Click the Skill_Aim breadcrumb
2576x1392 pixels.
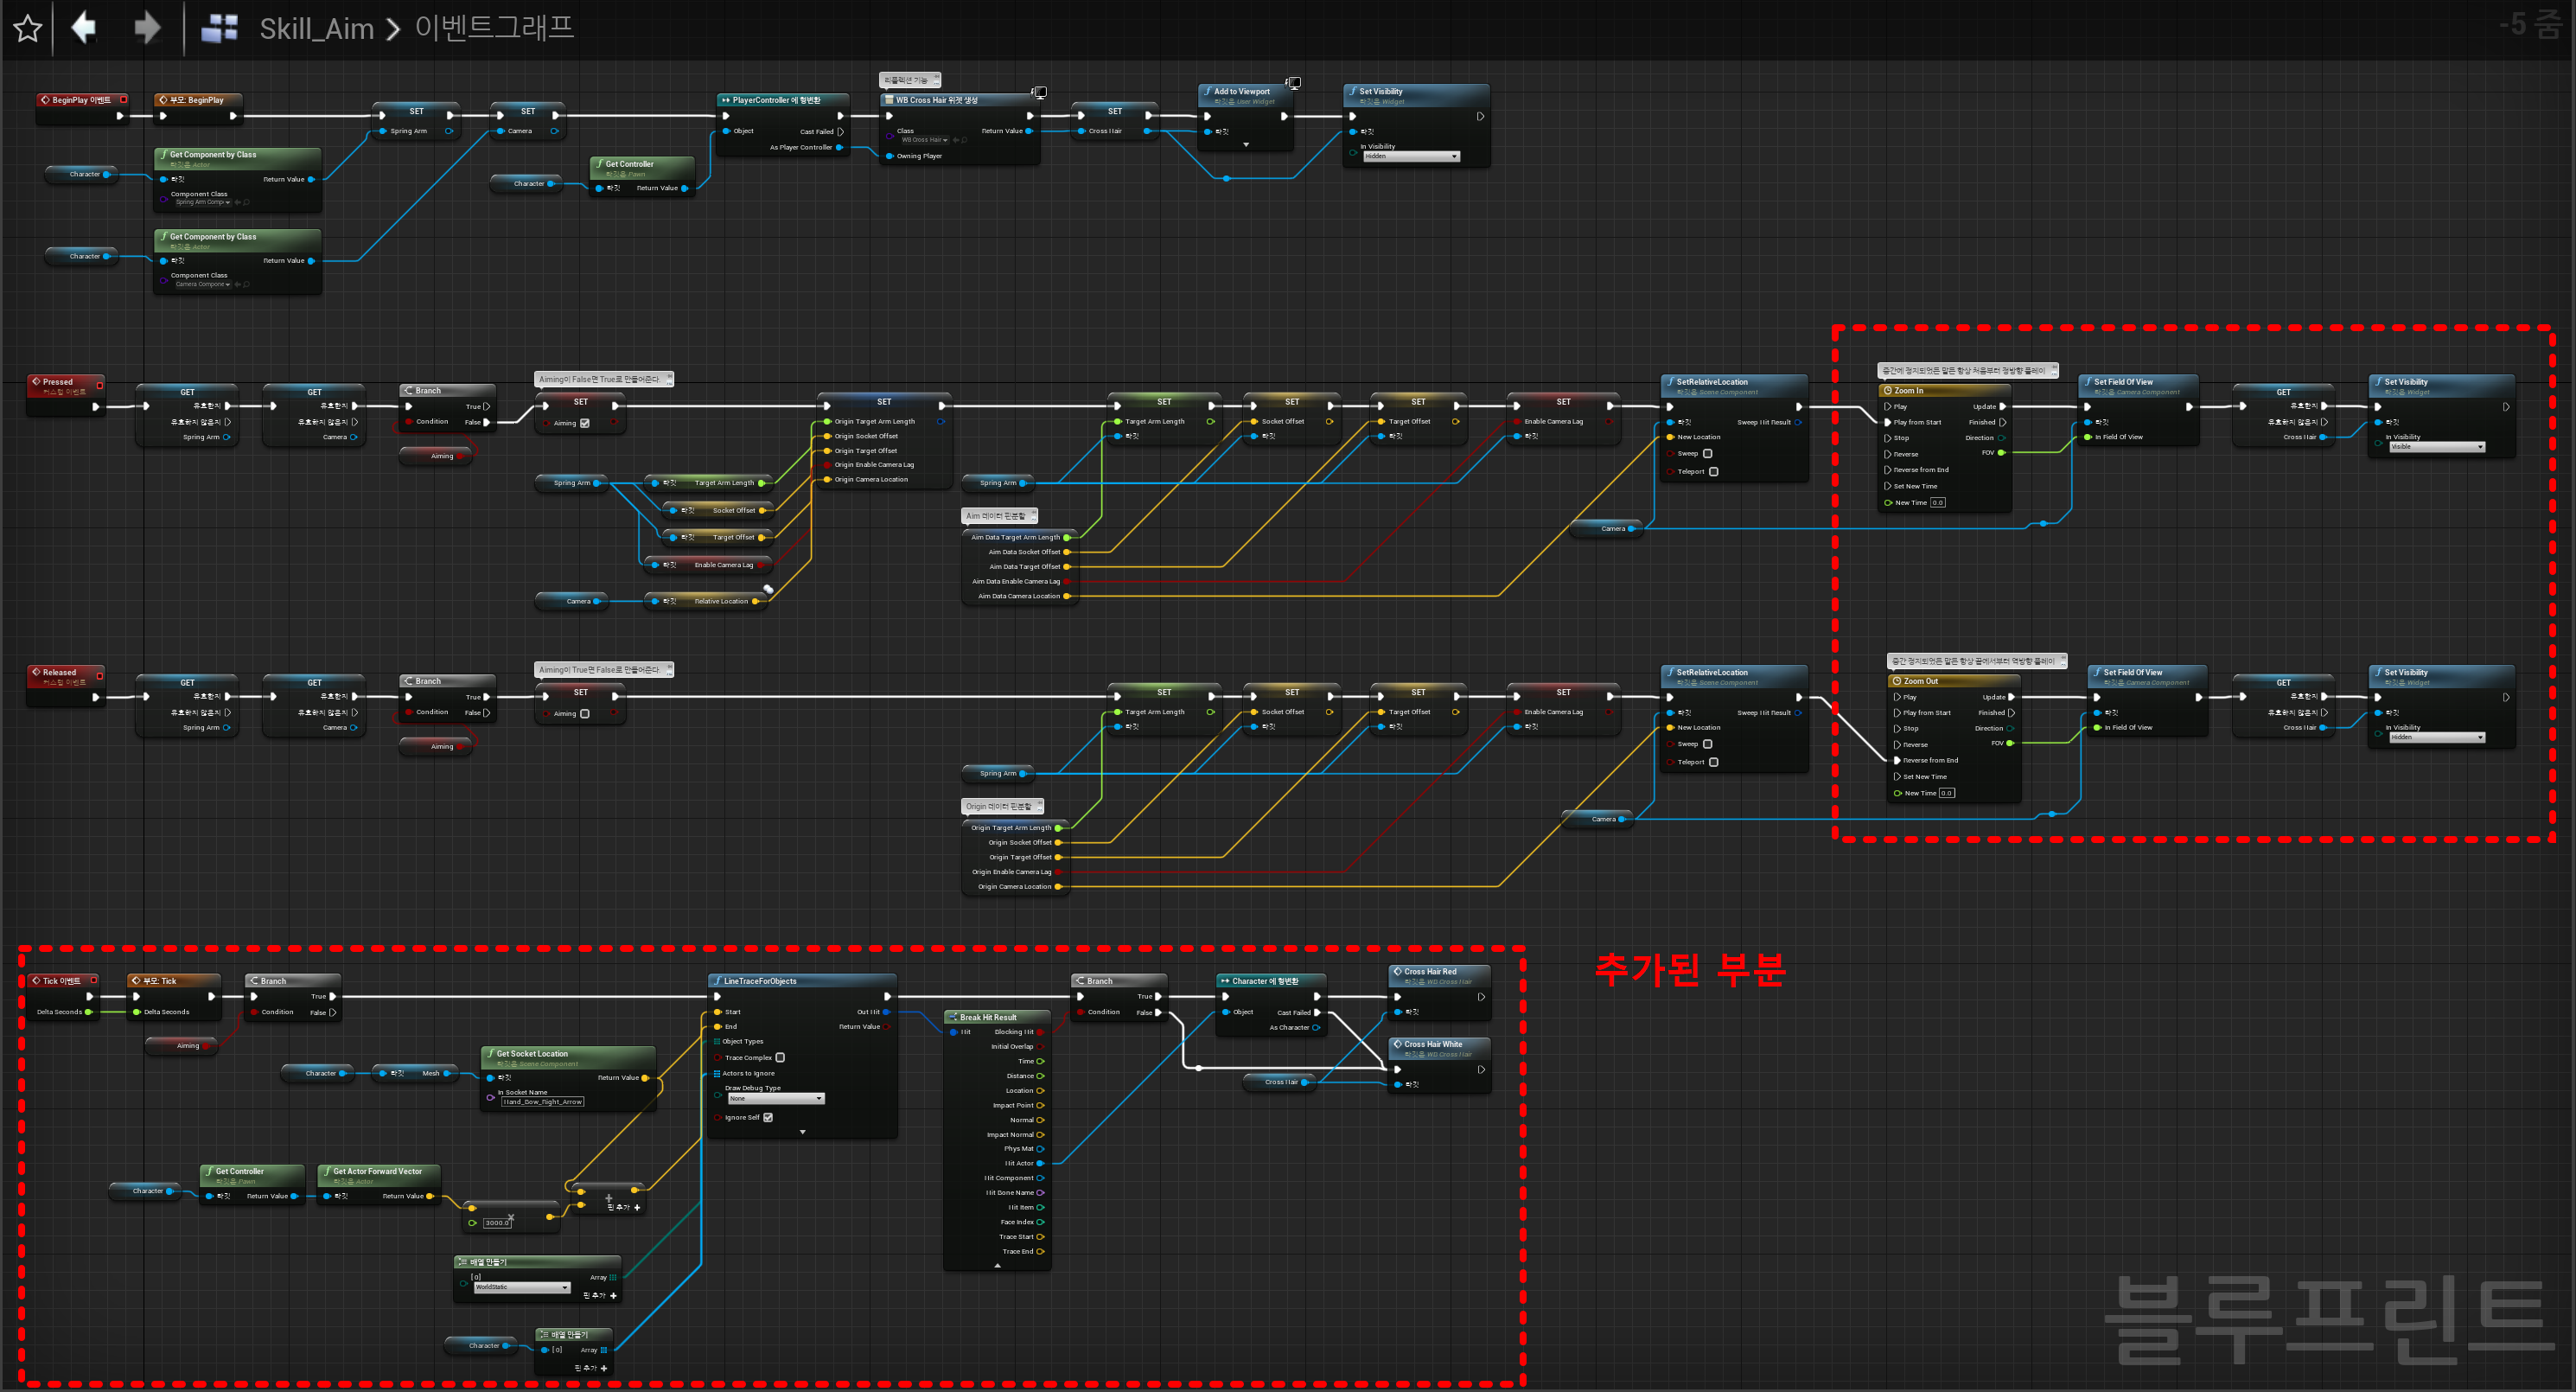click(316, 29)
